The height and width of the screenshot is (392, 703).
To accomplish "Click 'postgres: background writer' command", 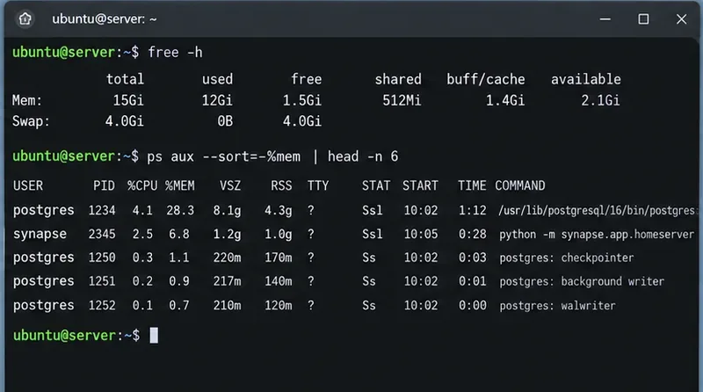I will (582, 281).
